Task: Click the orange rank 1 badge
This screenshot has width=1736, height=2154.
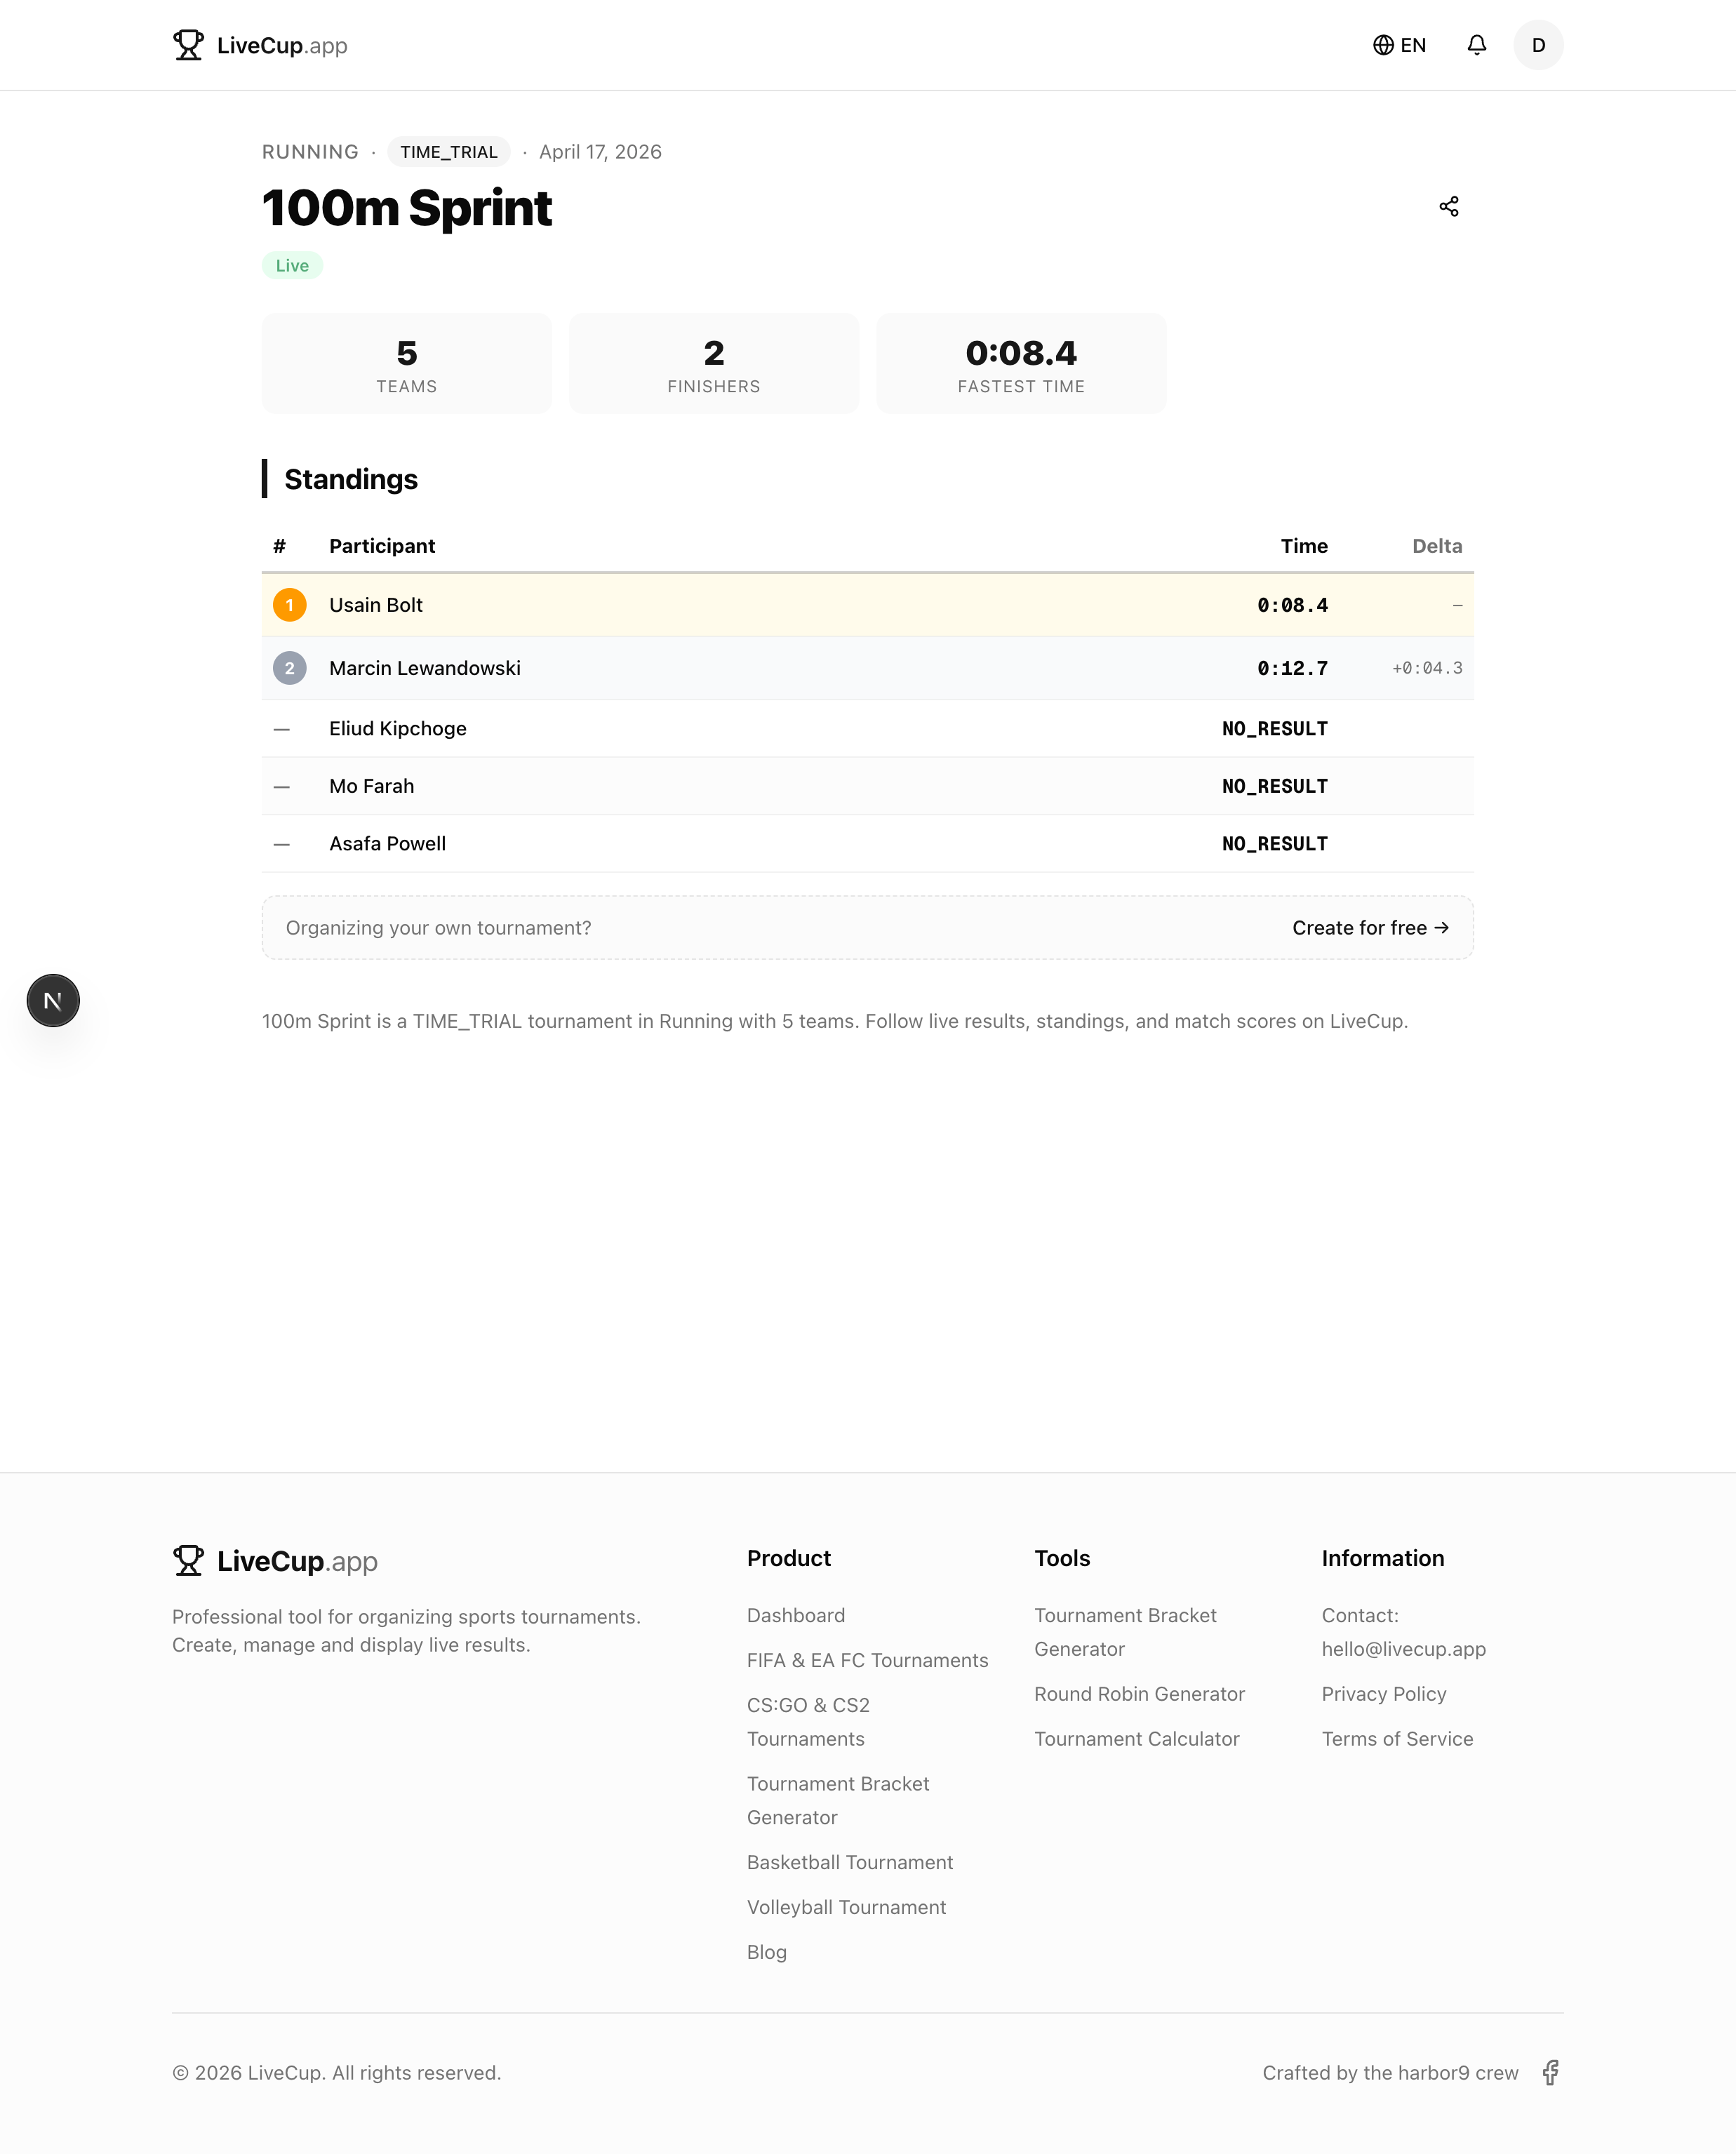Action: 290,605
